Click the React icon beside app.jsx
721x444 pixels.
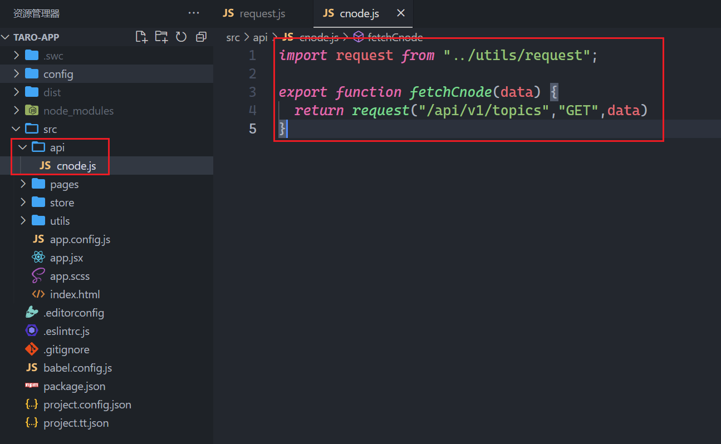point(38,258)
